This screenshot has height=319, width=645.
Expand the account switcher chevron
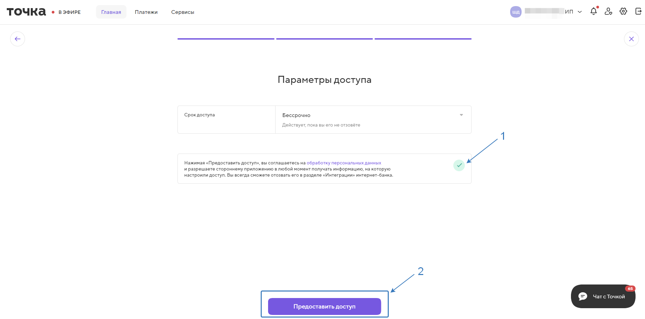[580, 12]
